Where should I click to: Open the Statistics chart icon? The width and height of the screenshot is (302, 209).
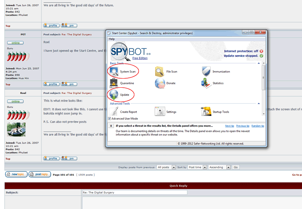(x=206, y=83)
